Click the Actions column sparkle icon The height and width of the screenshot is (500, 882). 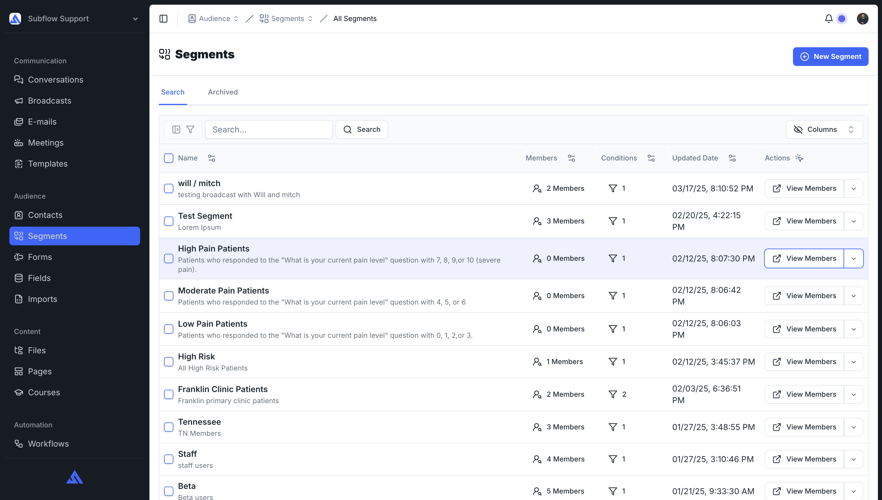(799, 158)
